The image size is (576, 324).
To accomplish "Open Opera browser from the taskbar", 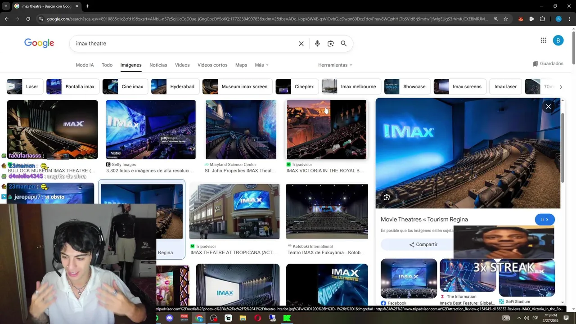I will (x=257, y=318).
